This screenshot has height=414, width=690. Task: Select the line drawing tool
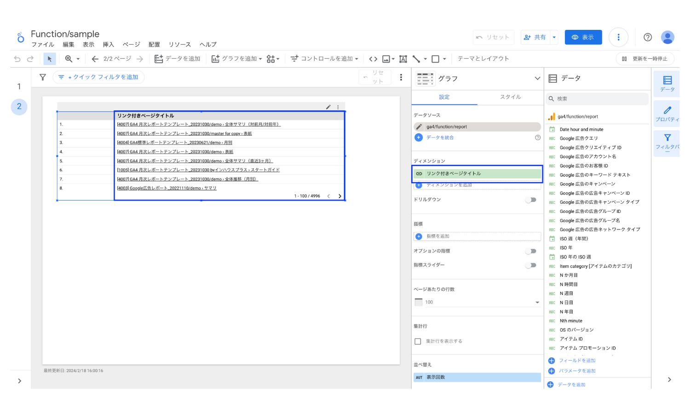(x=416, y=59)
